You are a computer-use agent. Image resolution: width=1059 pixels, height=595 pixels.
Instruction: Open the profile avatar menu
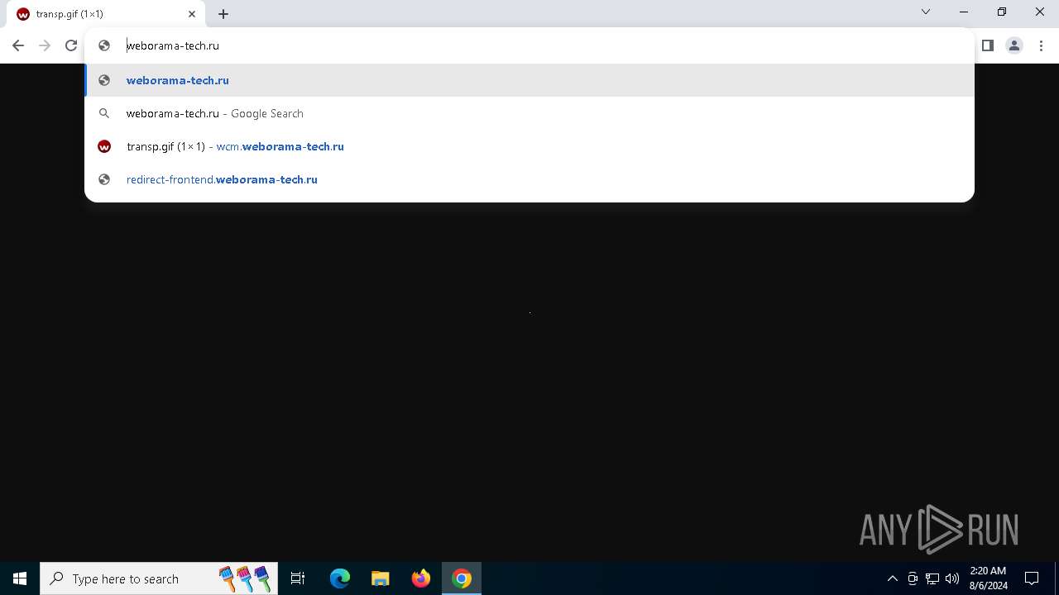[x=1014, y=45]
